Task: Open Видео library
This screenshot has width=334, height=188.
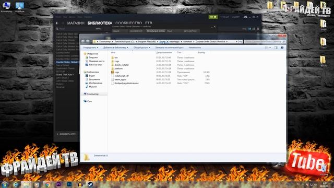Action: pyautogui.click(x=92, y=76)
